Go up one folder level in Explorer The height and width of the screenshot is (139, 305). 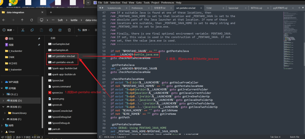(22, 20)
